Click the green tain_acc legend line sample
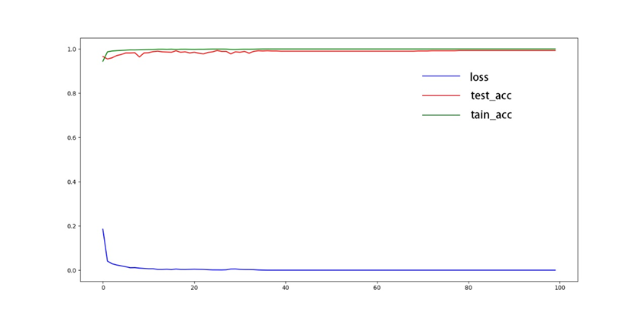This screenshot has height=316, width=642. coord(441,115)
